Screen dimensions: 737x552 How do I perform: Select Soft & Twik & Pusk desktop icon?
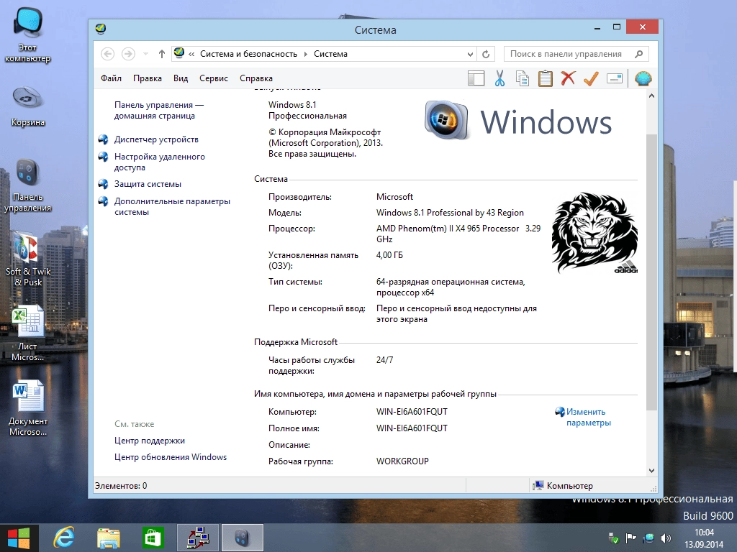[x=28, y=260]
